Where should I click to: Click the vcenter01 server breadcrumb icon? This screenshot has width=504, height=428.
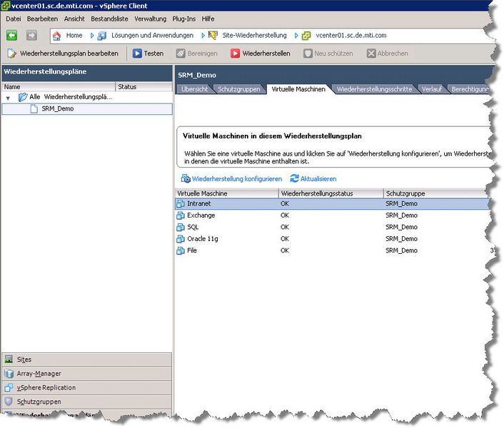306,36
